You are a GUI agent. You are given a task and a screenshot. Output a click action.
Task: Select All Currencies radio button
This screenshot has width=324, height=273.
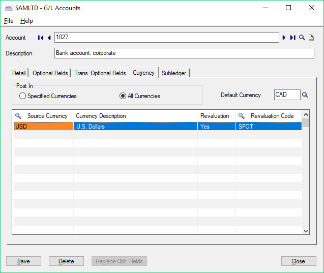123,96
